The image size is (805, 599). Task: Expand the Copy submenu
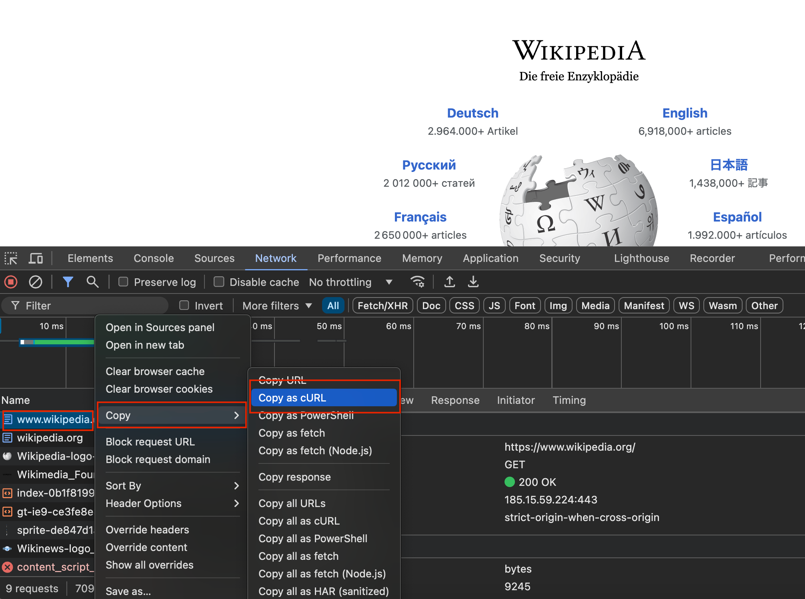click(x=172, y=415)
